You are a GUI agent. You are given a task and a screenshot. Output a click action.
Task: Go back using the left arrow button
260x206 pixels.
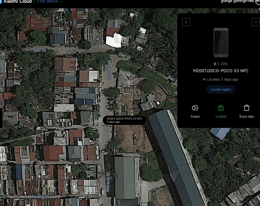click(186, 22)
